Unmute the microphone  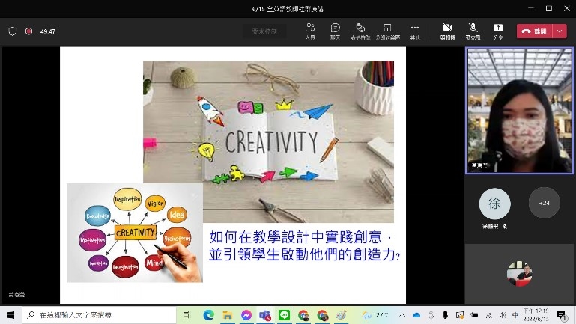pos(473,31)
